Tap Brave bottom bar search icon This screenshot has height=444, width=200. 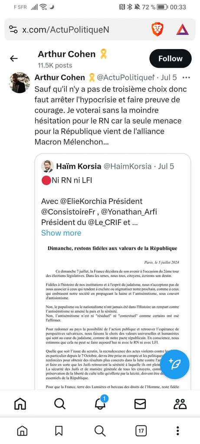(x=100, y=431)
